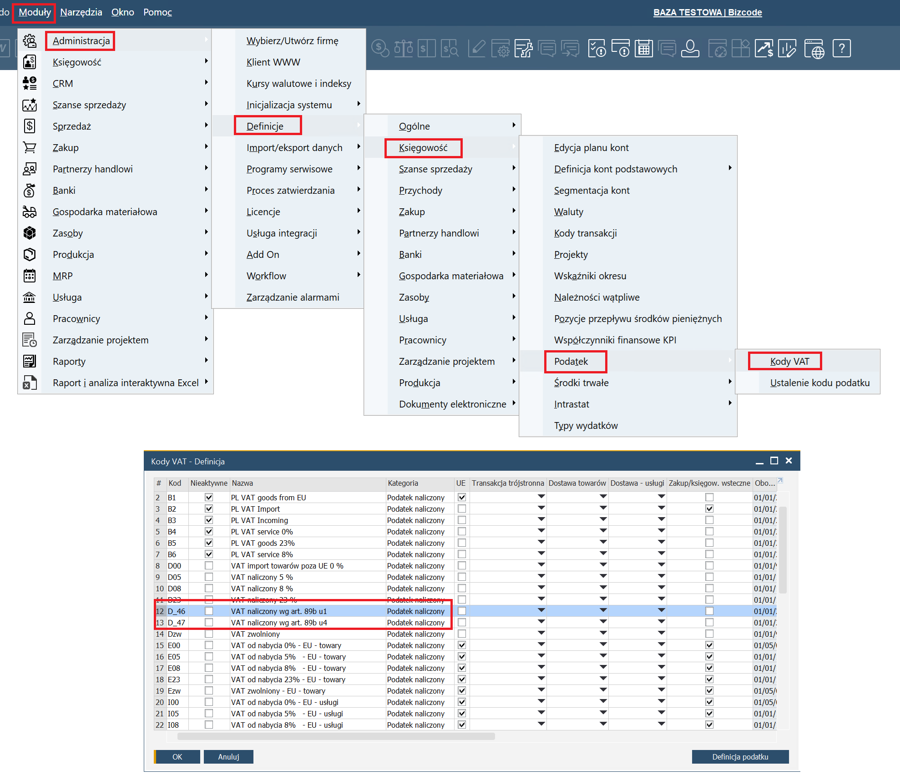Click the vertical scrollbar of the VAT table
Screen dimensions: 900x775
pyautogui.click(x=783, y=550)
